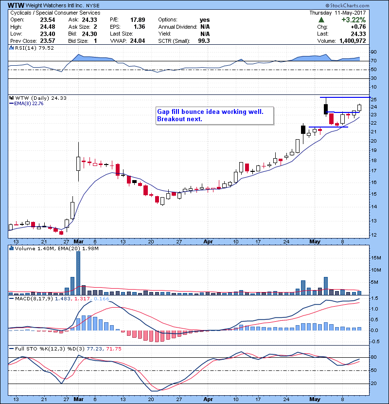Click the EMA(8) legend line marker
This screenshot has height=404, width=389.
point(11,104)
